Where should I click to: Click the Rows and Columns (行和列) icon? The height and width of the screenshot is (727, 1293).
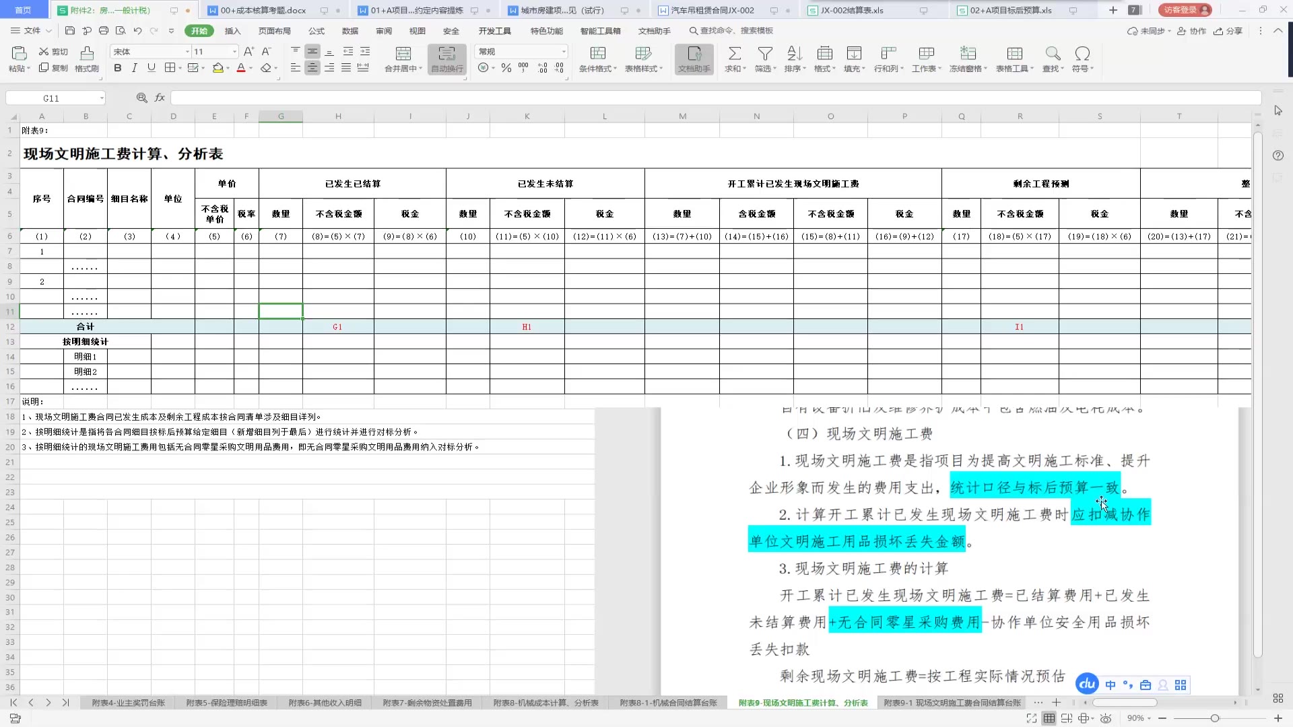tap(889, 54)
